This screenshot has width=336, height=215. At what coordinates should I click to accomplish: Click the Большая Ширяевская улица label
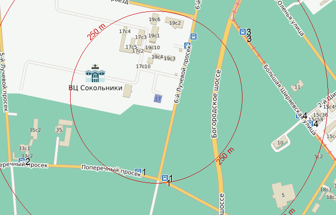pos(289,100)
